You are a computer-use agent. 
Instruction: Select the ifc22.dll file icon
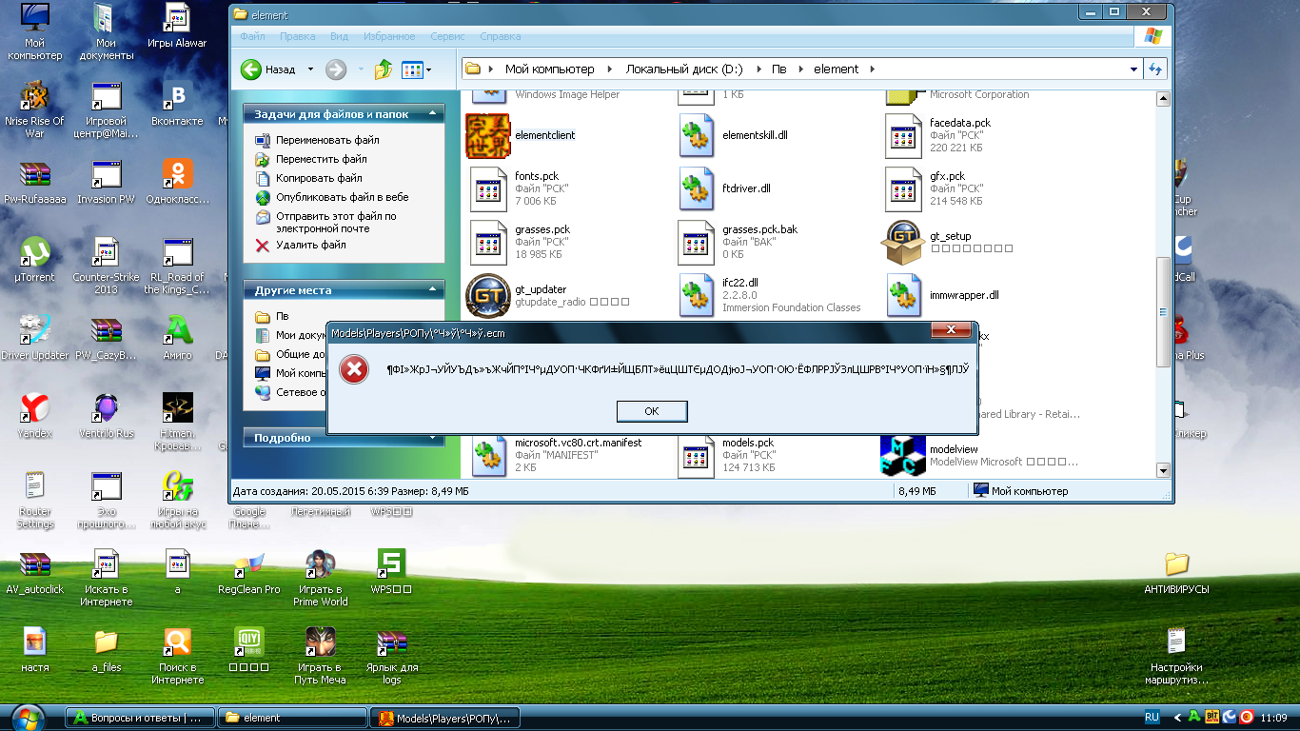click(x=697, y=296)
